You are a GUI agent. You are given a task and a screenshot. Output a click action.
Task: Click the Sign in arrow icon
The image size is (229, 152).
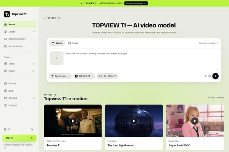click(x=32, y=138)
